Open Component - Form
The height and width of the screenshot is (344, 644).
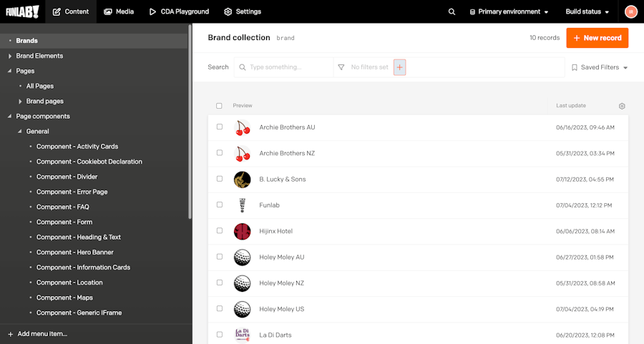64,222
